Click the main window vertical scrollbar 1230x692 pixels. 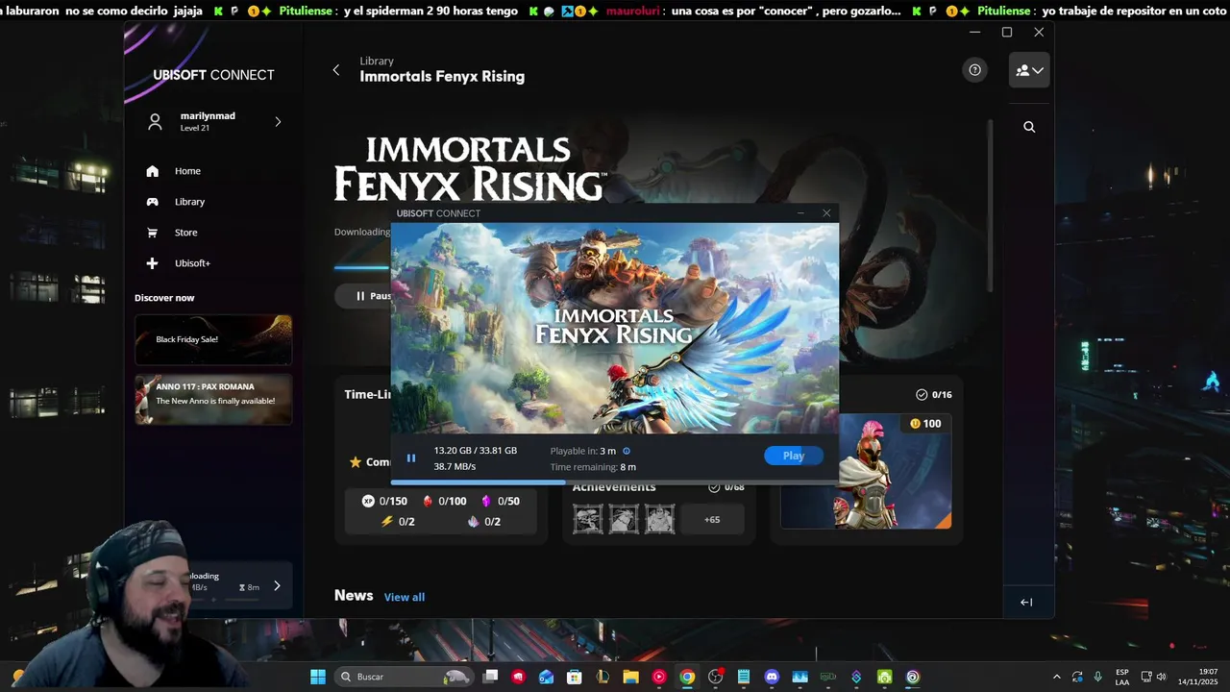click(990, 206)
